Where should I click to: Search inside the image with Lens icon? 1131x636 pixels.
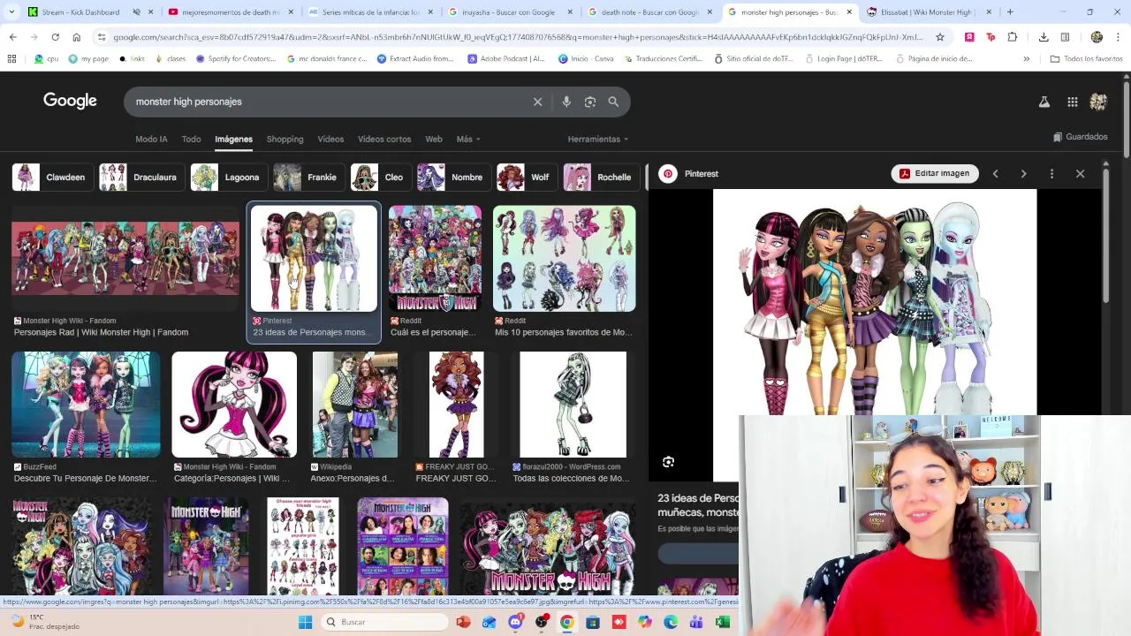click(668, 462)
